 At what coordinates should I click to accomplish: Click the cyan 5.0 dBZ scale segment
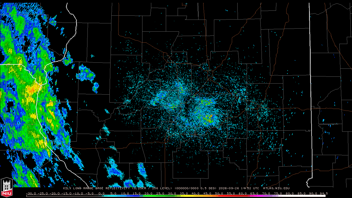point(113,196)
